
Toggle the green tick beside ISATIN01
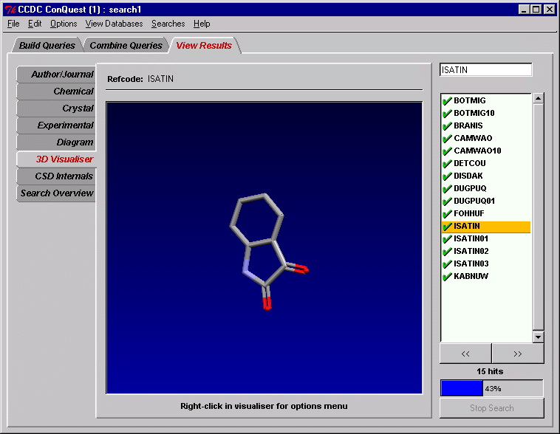point(447,238)
